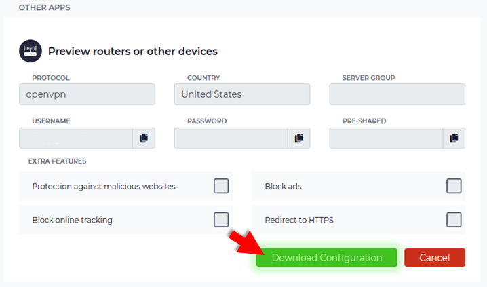Click the Extra Features label
This screenshot has width=487, height=287.
coord(58,161)
